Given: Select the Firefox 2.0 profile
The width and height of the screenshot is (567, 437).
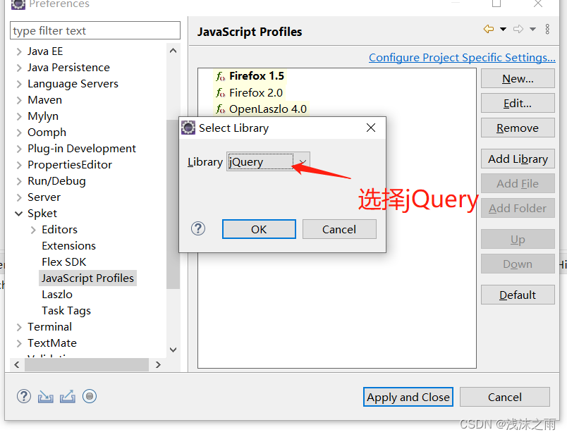Looking at the screenshot, I should 256,93.
